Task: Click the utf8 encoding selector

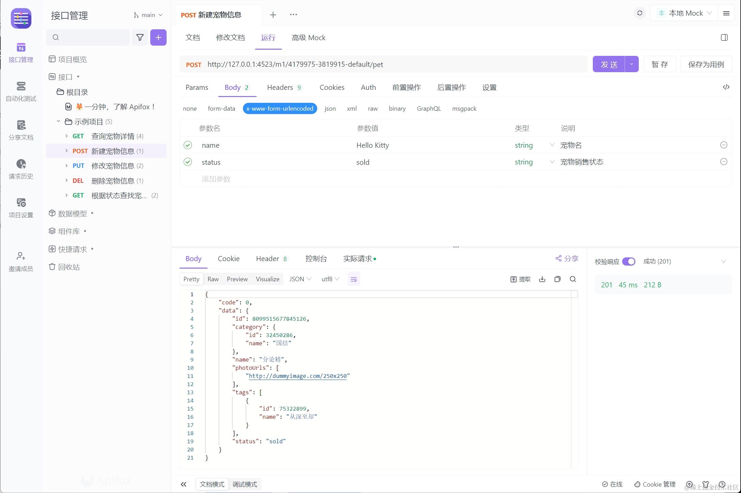Action: [329, 279]
